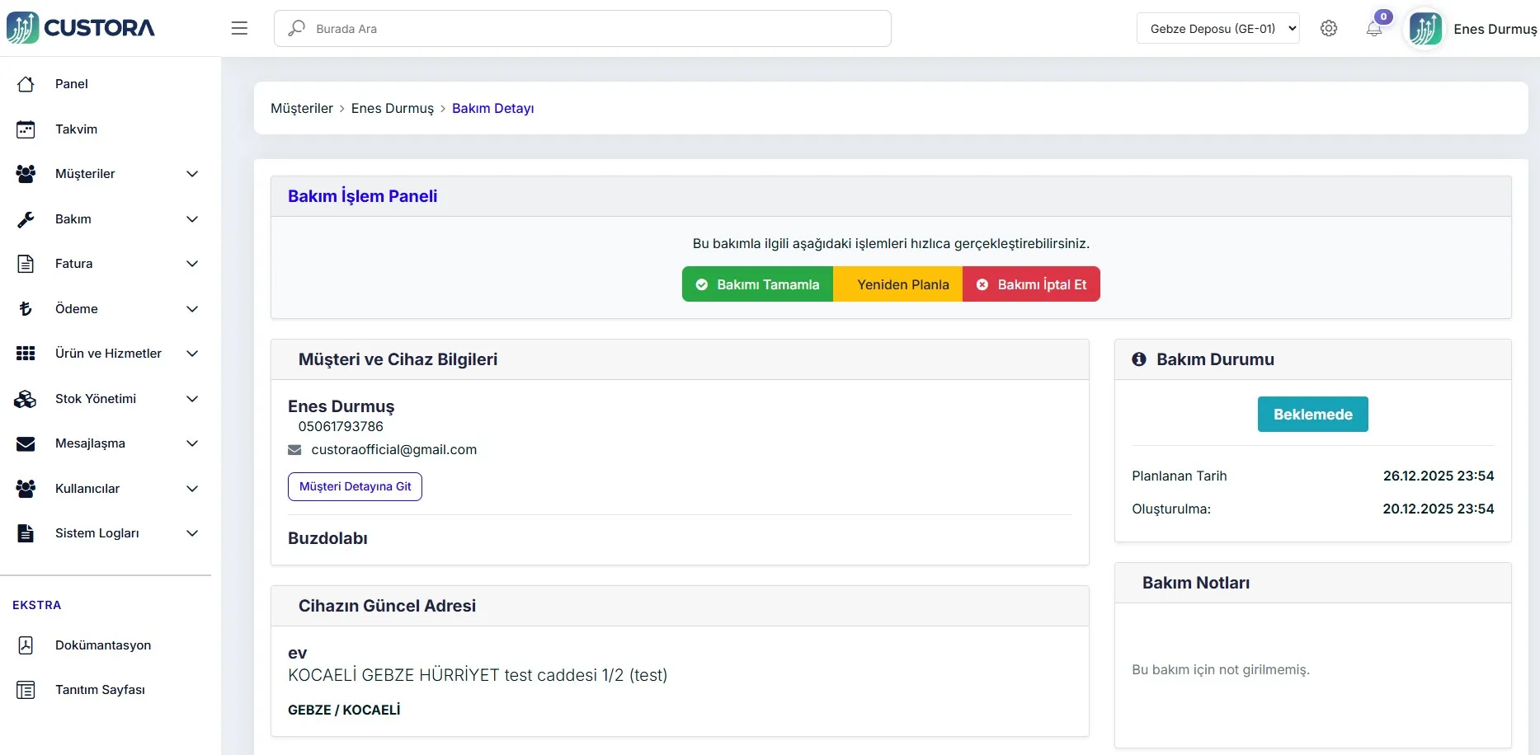Expand the Stok Yönetimi submenu
This screenshot has width=1540, height=755.
(x=192, y=399)
